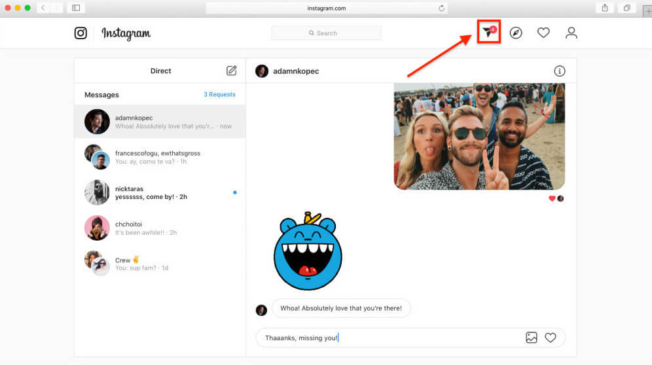
Task: Click the Instagram camera logo icon
Action: point(81,33)
